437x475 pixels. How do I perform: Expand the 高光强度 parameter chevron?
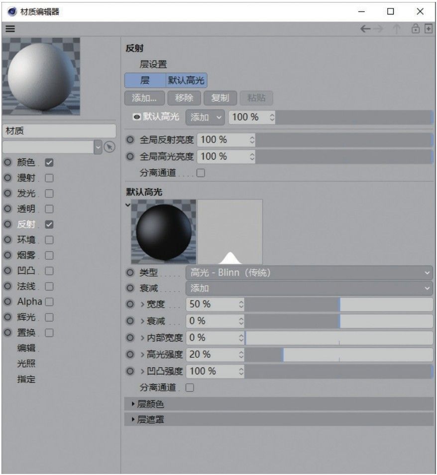(142, 354)
